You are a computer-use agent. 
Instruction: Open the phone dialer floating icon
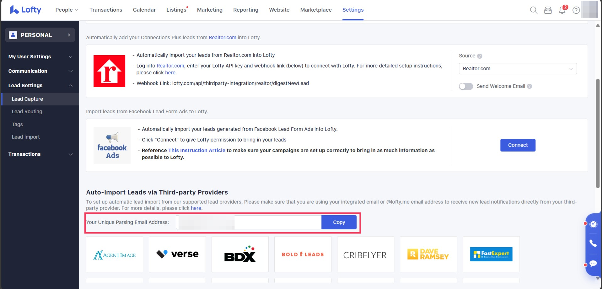pyautogui.click(x=593, y=243)
